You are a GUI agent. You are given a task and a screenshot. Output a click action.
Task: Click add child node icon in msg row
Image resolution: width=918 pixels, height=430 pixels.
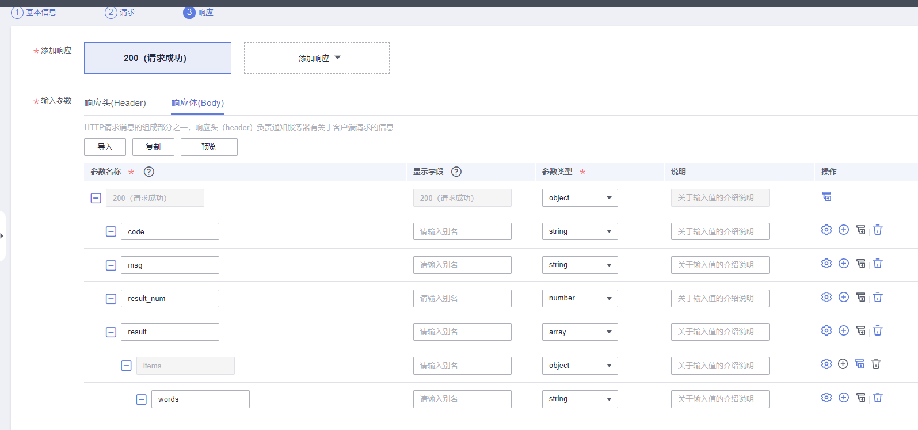[x=861, y=264]
